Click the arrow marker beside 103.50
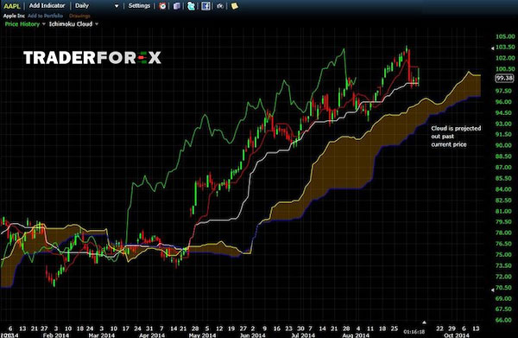 (492, 48)
